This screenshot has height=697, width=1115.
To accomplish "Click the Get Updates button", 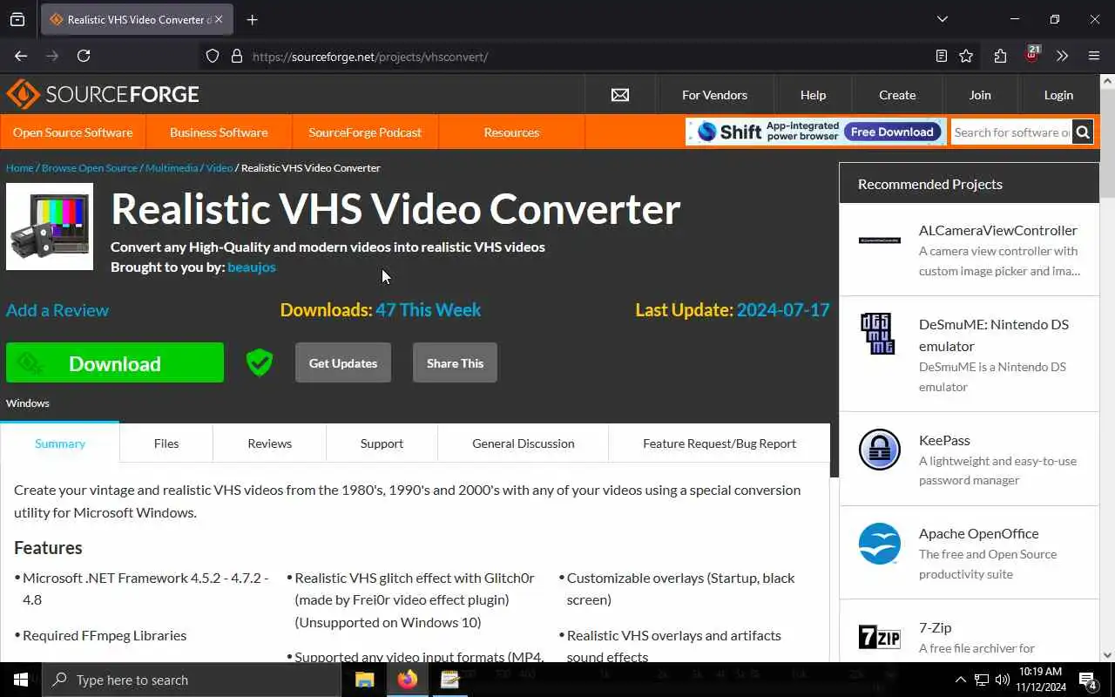I will pos(343,362).
